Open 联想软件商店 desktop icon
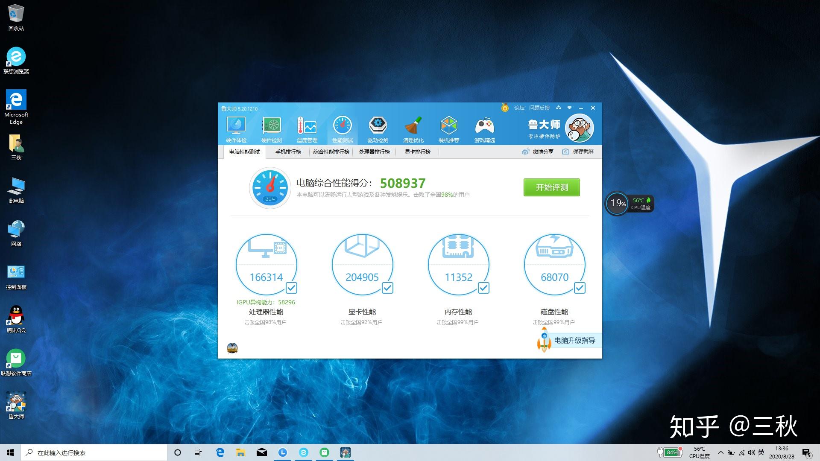This screenshot has height=461, width=820. pos(16,363)
